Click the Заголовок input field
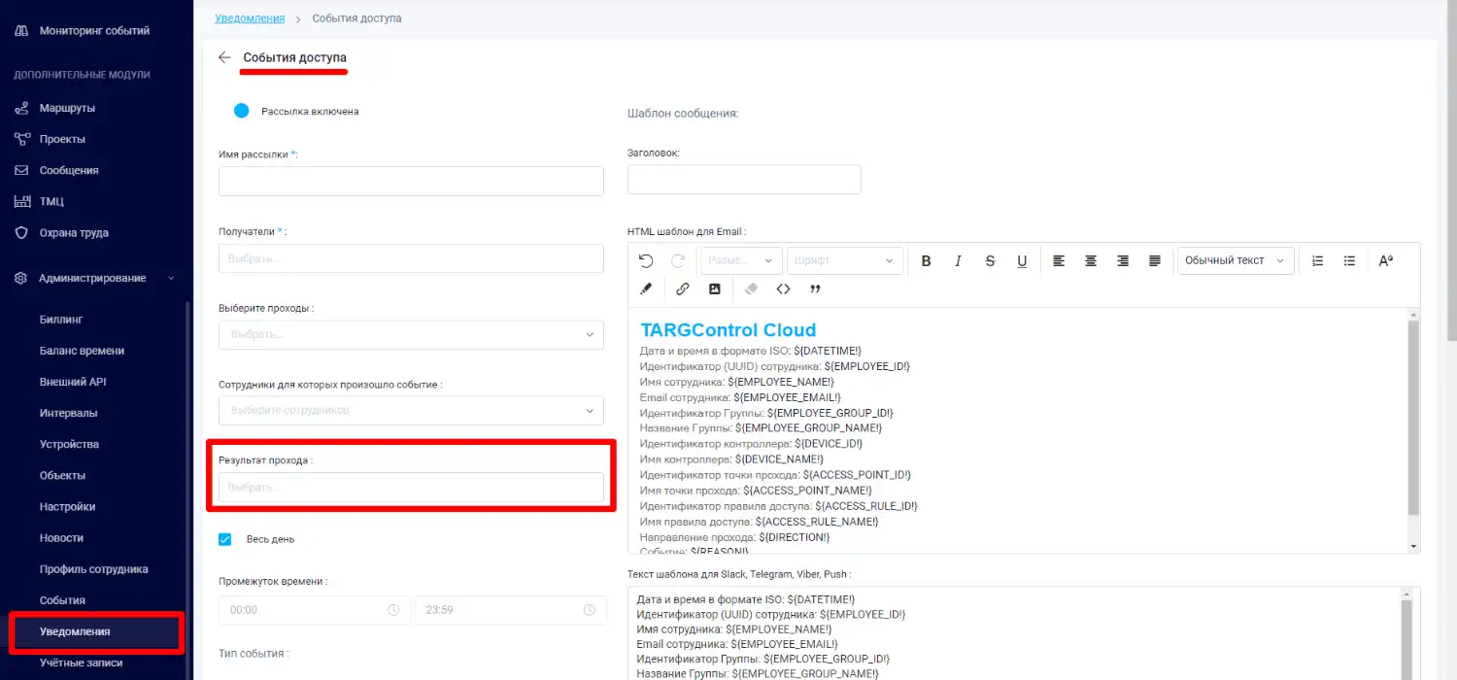 [x=744, y=180]
